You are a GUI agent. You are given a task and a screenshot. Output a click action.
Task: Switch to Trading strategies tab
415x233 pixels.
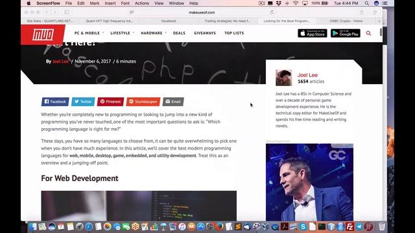tap(228, 21)
